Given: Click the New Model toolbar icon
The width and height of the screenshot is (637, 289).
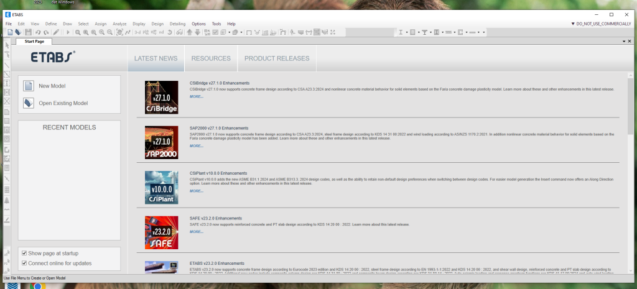Looking at the screenshot, I should click(x=10, y=32).
